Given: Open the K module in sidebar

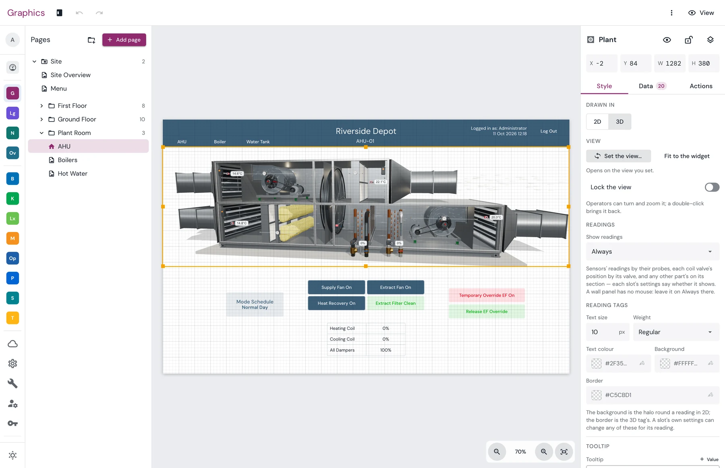Looking at the screenshot, I should point(12,199).
